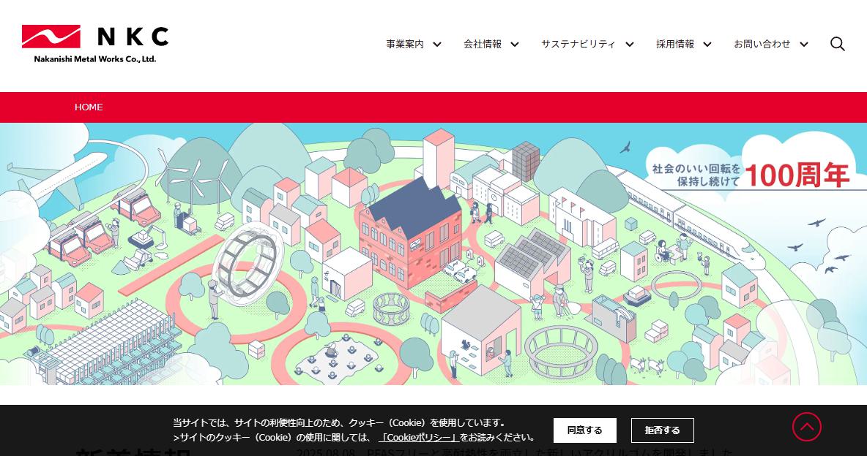Open the お問い合わせ menu
Viewport: 867px width, 456px height.
pyautogui.click(x=762, y=44)
